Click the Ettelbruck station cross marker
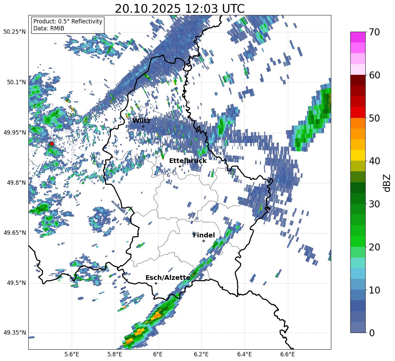Viewport: 395px width, 361px height. [x=180, y=166]
